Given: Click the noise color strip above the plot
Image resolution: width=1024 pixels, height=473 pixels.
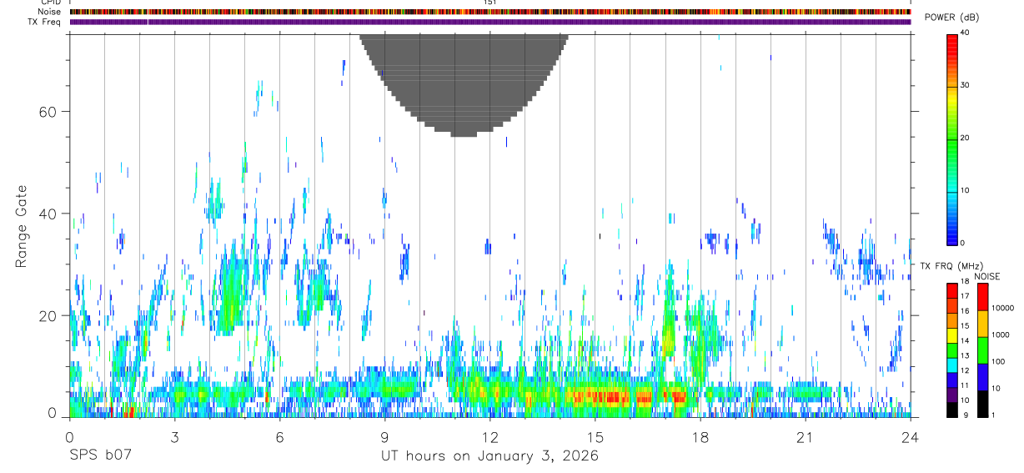Looking at the screenshot, I should click(x=490, y=12).
